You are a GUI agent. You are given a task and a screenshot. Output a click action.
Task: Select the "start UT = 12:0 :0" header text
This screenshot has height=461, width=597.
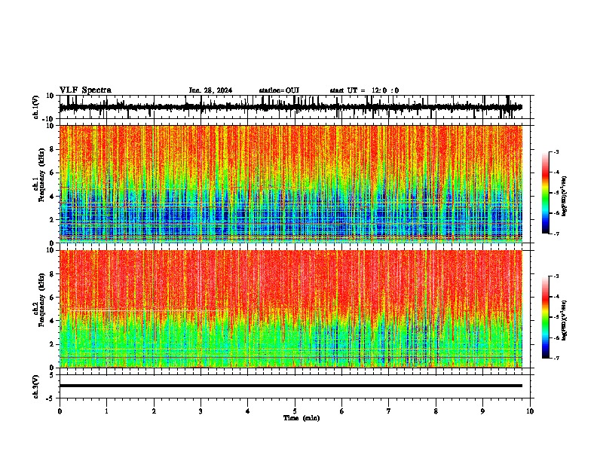(x=364, y=90)
